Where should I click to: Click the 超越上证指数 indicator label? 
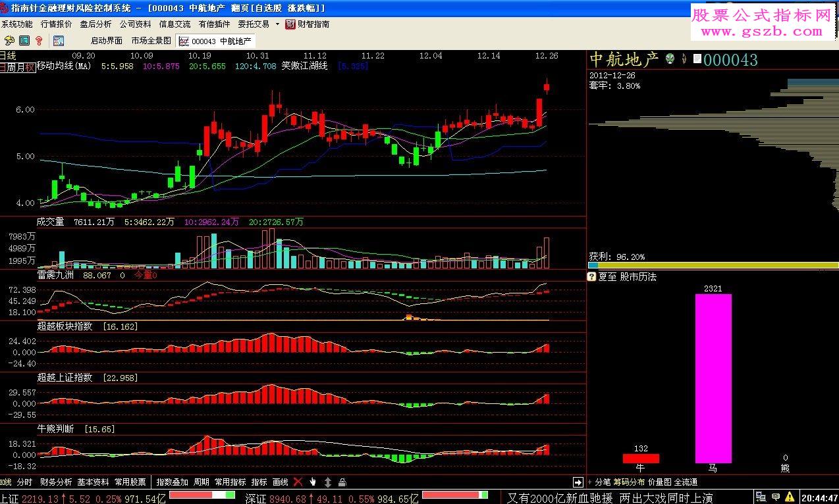point(65,378)
